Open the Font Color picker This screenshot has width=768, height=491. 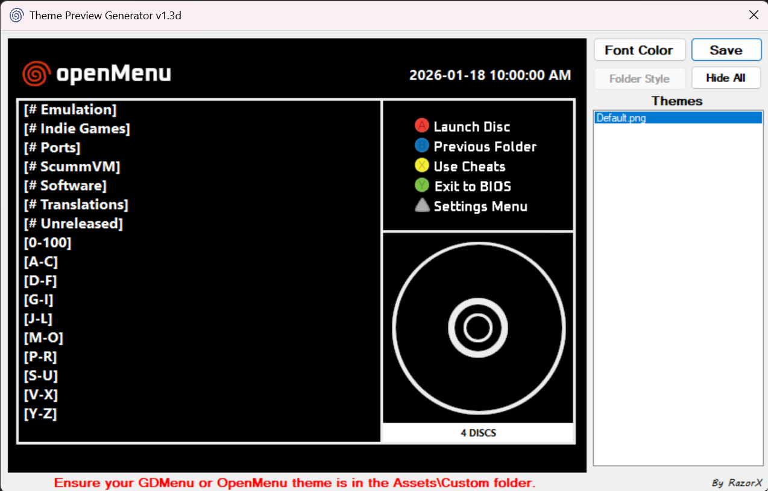(639, 50)
